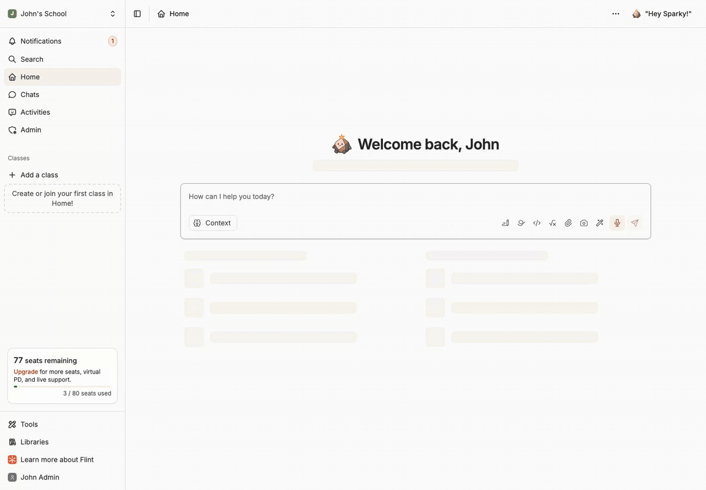Click the seats used progress bar
This screenshot has height=490, width=706.
(62, 387)
